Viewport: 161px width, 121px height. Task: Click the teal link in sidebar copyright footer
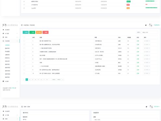coord(13,88)
